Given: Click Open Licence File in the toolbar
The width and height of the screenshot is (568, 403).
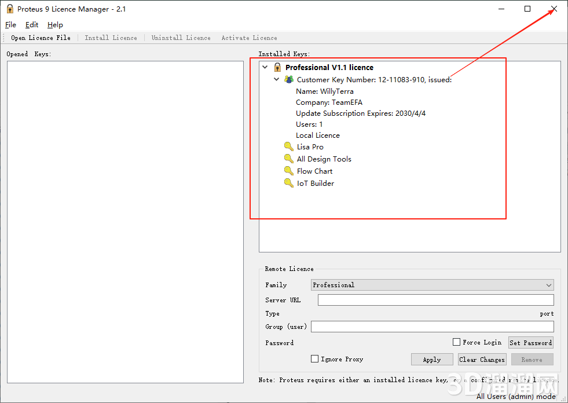Looking at the screenshot, I should pos(41,38).
